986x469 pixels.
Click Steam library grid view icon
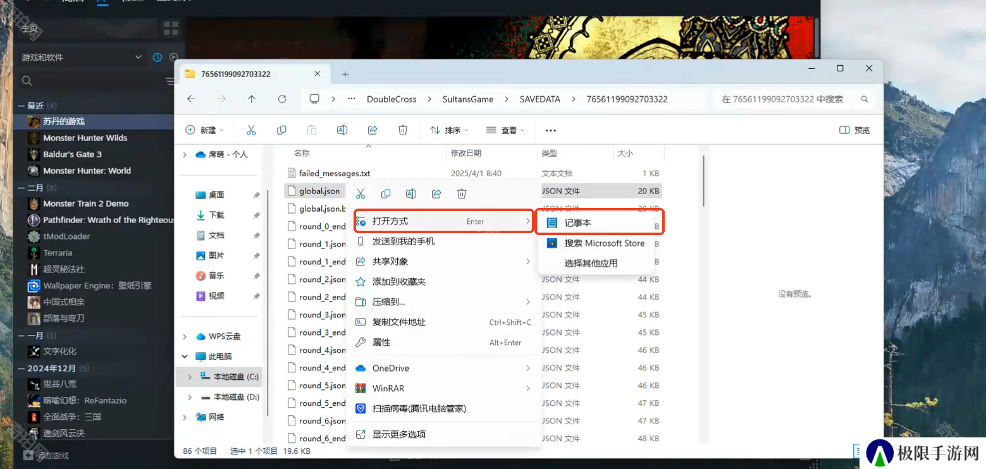tap(171, 28)
